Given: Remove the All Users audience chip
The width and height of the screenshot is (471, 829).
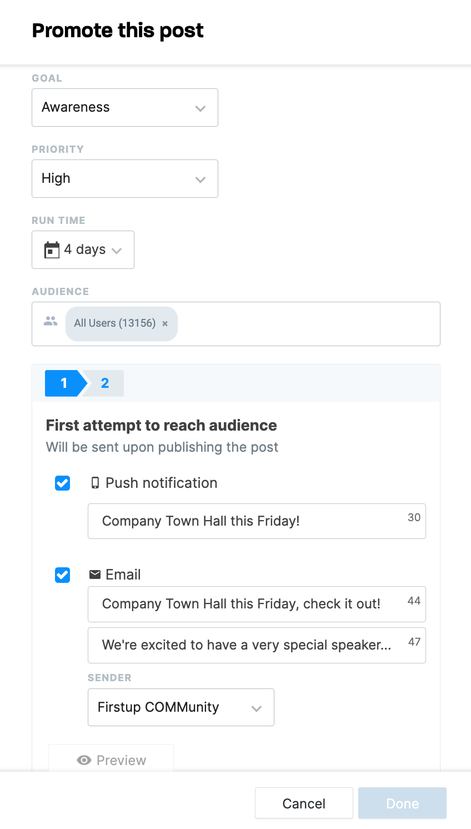Looking at the screenshot, I should pyautogui.click(x=165, y=323).
